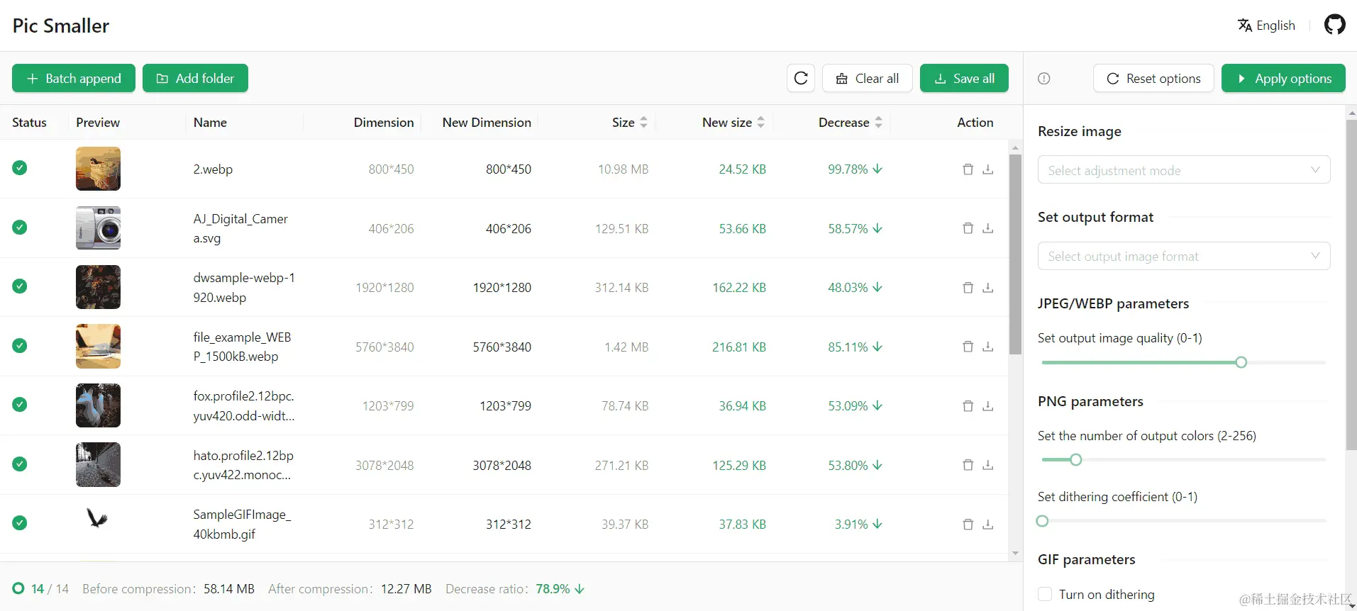Download file_example_WEBP_1500kB.webp result

pos(988,347)
